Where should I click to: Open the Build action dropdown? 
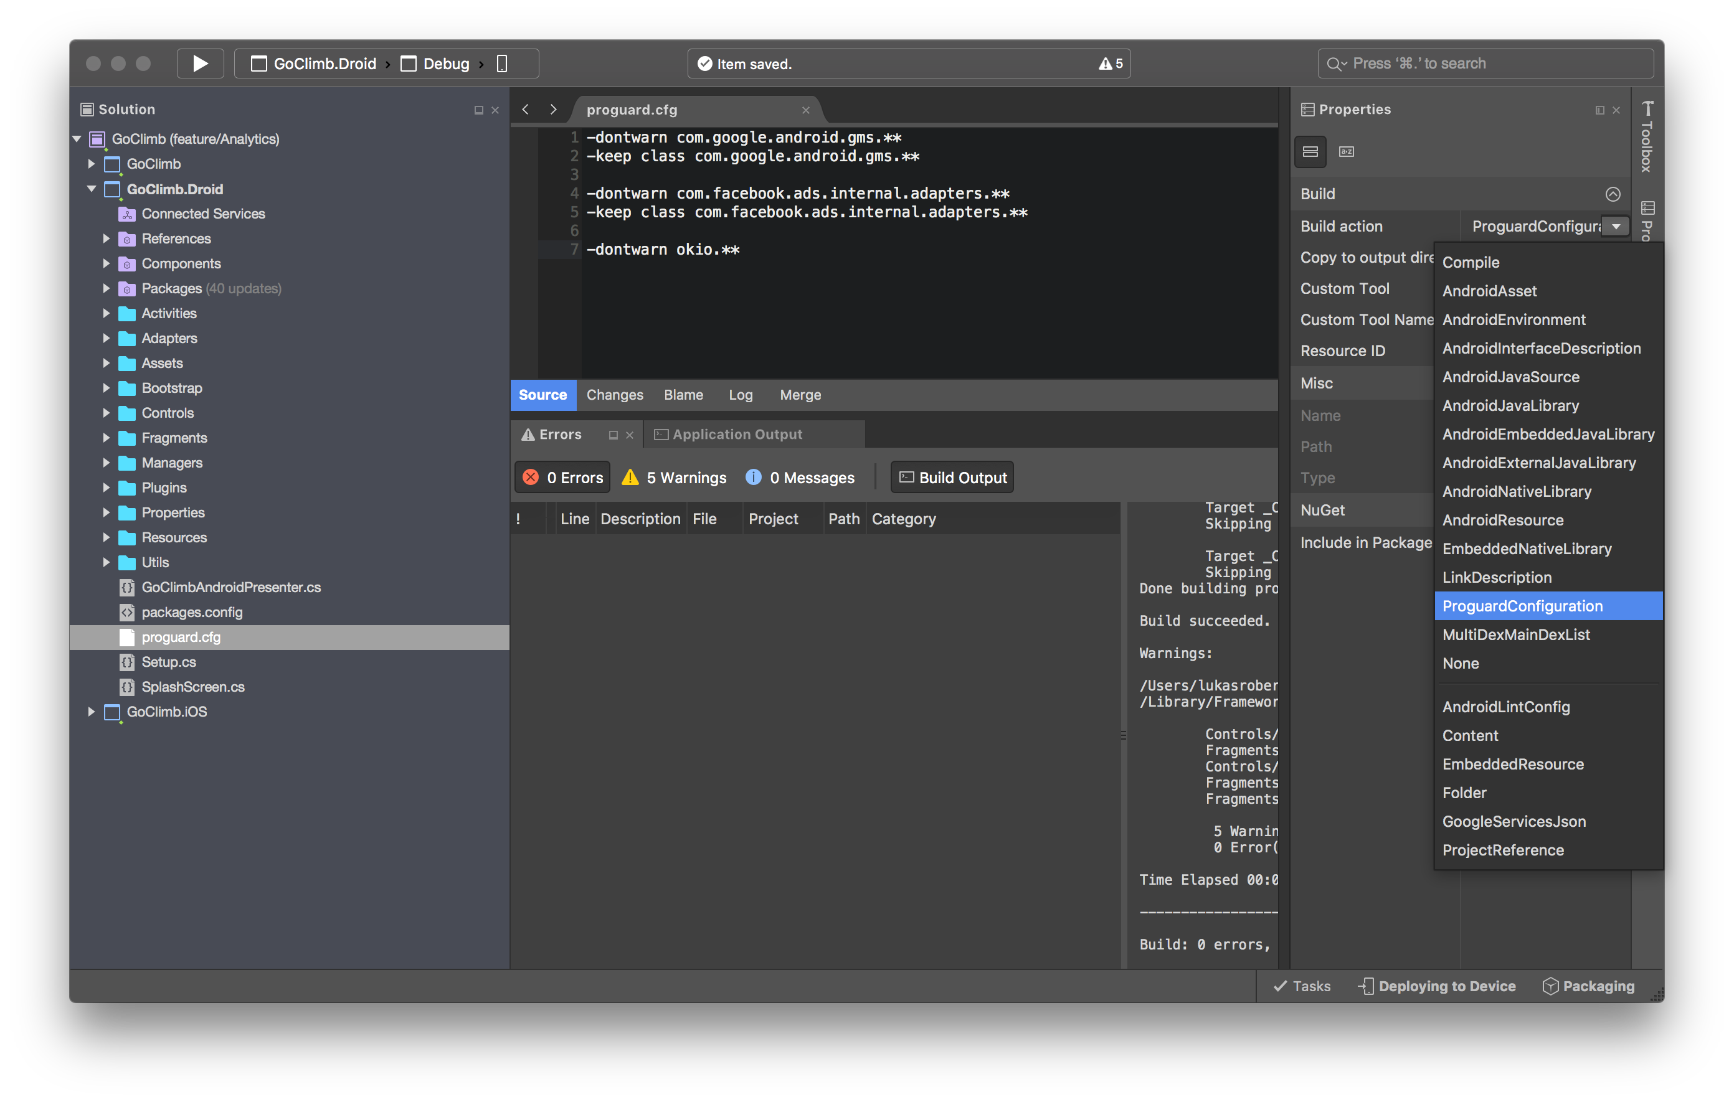tap(1615, 226)
